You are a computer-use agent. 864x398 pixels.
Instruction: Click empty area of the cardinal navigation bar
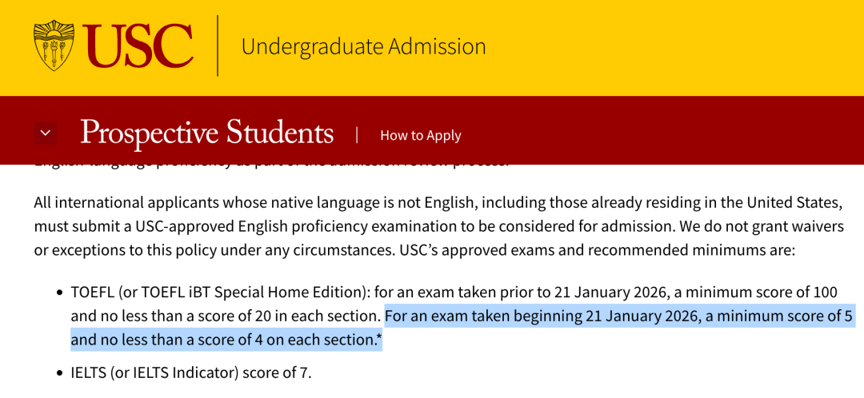[x=664, y=132]
